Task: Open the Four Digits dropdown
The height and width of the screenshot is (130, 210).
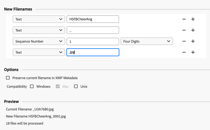Action: [146, 41]
